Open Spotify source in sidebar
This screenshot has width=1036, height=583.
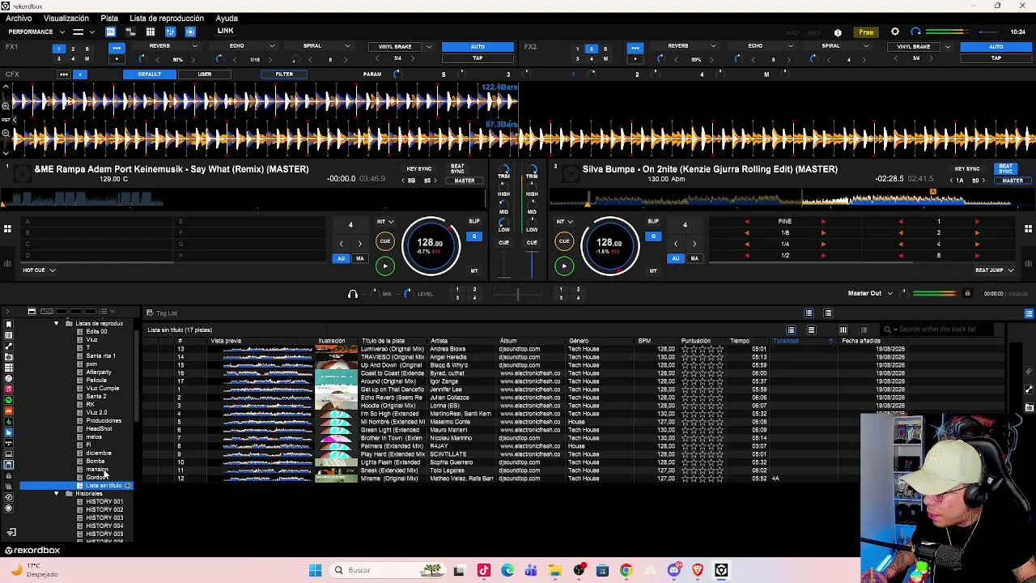[9, 400]
